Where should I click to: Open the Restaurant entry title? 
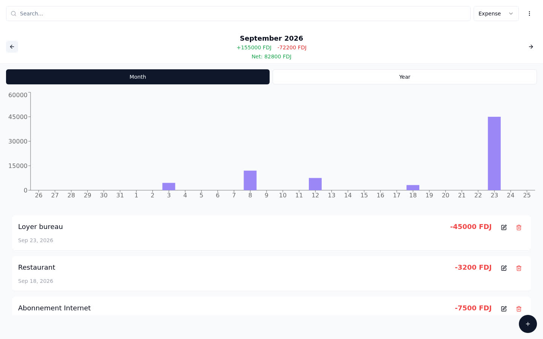pyautogui.click(x=37, y=267)
